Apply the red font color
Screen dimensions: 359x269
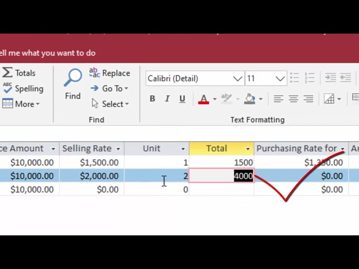click(204, 99)
